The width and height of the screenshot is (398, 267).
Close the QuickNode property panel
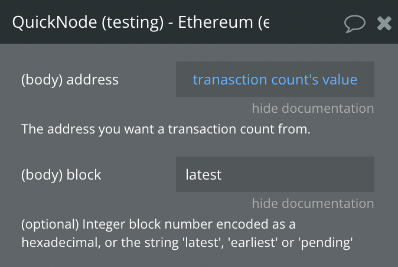(384, 24)
